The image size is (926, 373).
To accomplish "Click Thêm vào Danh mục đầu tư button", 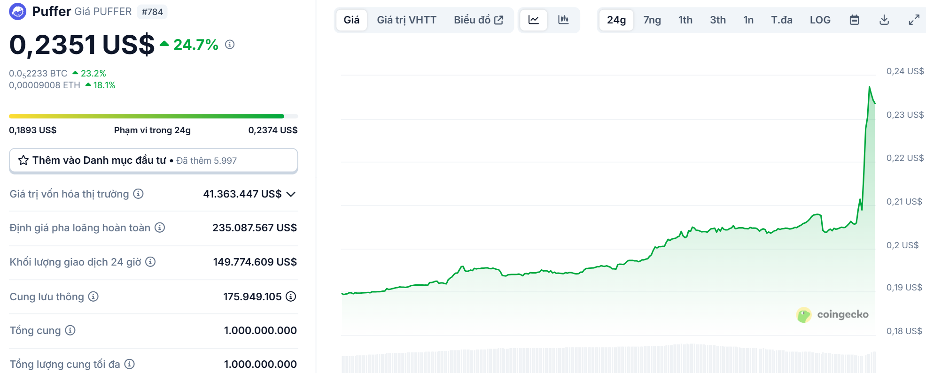I will pos(154,160).
